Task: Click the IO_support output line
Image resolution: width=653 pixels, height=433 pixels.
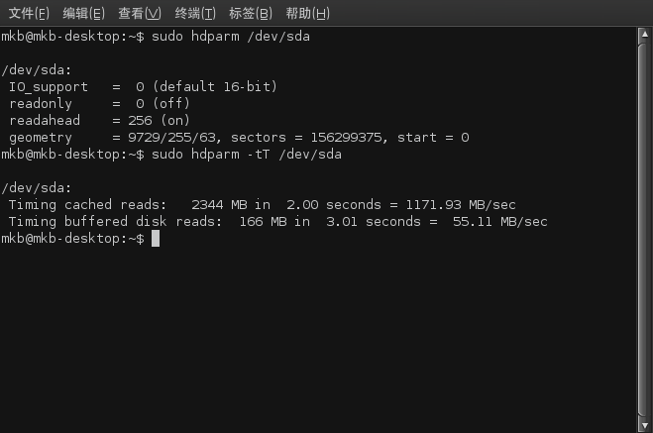Action: click(x=143, y=87)
